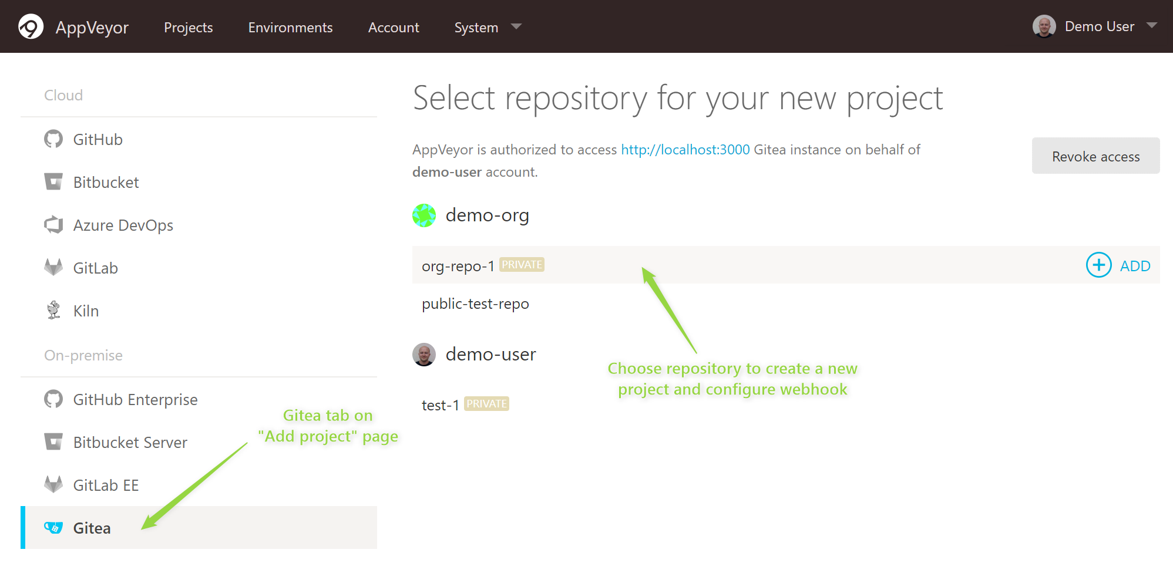Click the Kiln bird icon

coord(53,310)
